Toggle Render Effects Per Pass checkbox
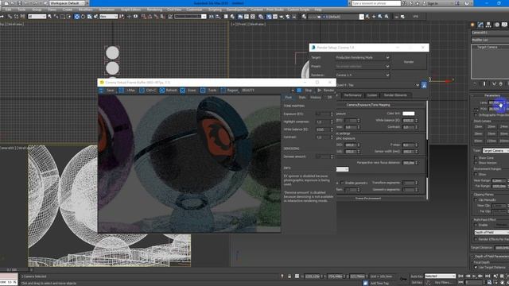Image resolution: width=509 pixels, height=286 pixels. (476, 239)
